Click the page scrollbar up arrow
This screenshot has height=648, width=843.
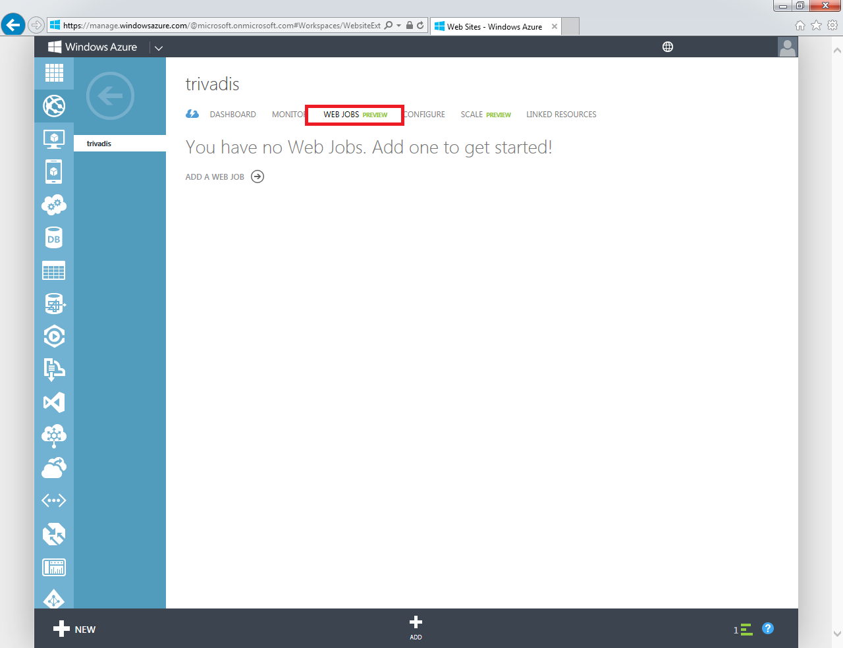[x=837, y=50]
